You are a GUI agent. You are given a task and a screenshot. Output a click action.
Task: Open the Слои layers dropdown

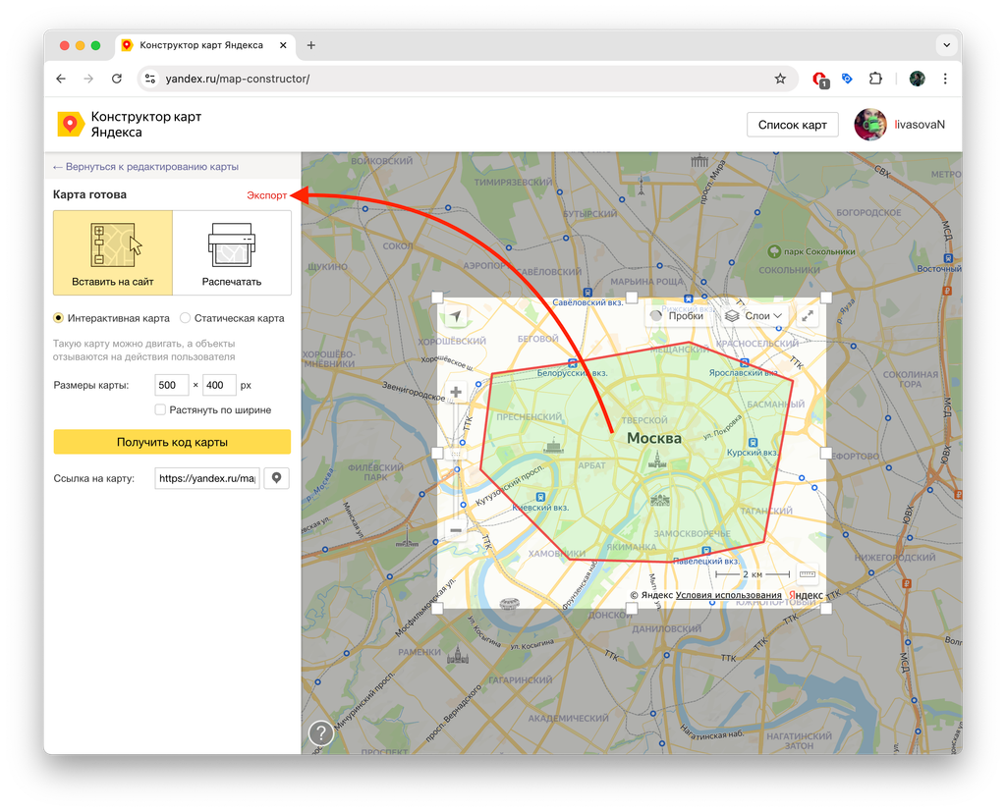tap(754, 315)
